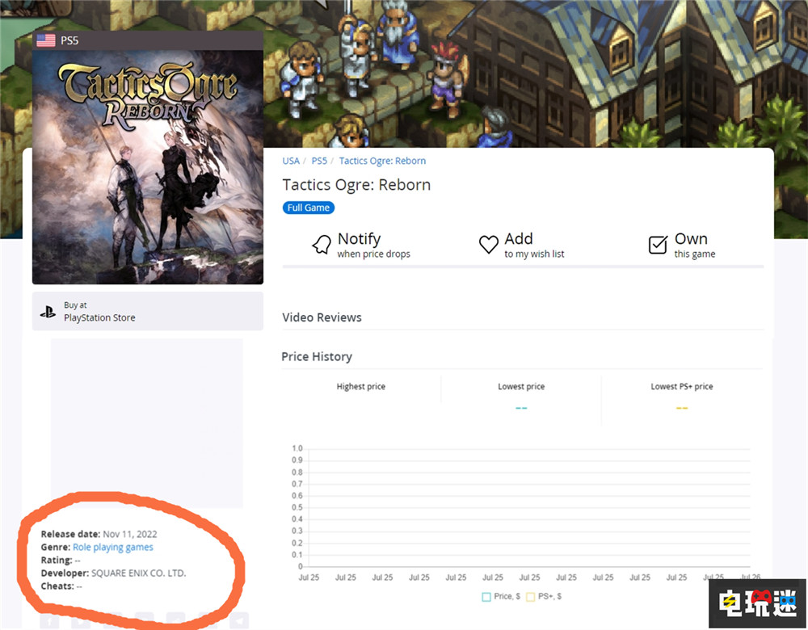Click the PS5 platform label on cover header
Image resolution: width=808 pixels, height=630 pixels.
pos(69,40)
